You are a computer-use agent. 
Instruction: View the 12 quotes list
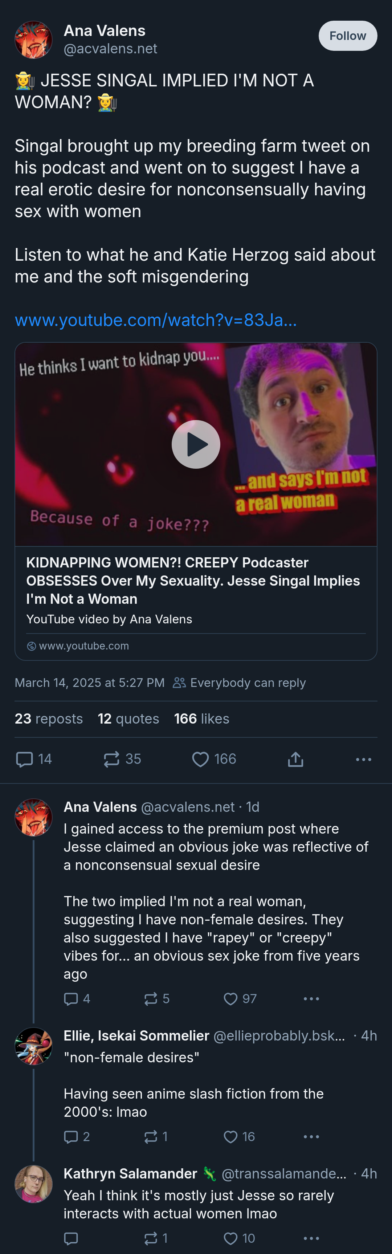pyautogui.click(x=128, y=718)
